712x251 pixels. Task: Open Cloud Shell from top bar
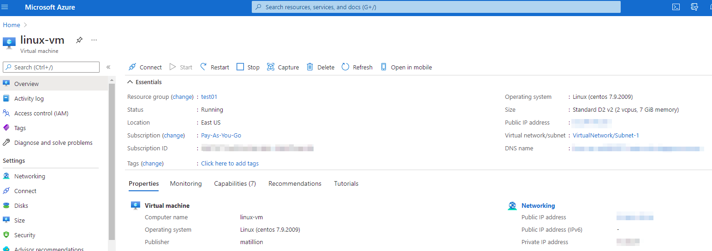pos(676,7)
